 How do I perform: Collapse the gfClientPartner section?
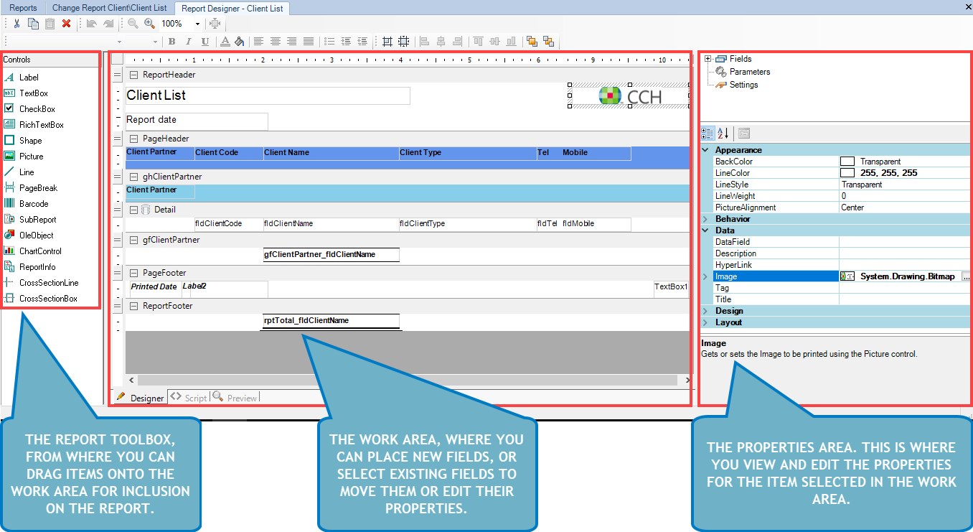pyautogui.click(x=133, y=240)
